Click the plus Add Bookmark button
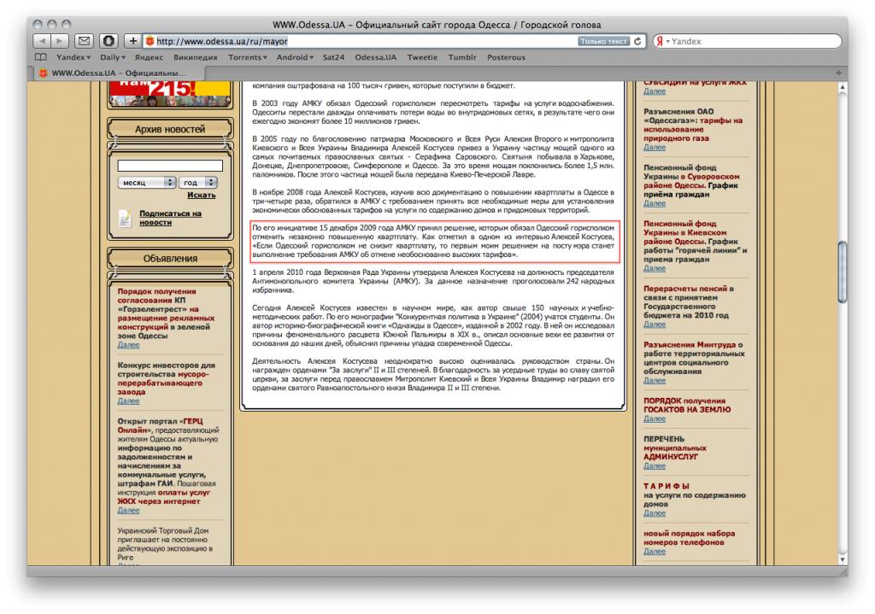Image resolution: width=875 pixels, height=614 pixels. (x=133, y=41)
